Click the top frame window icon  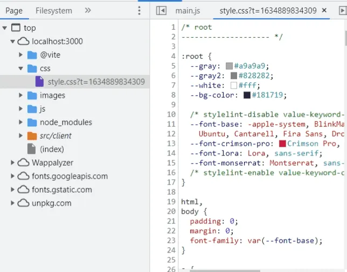tap(16, 28)
